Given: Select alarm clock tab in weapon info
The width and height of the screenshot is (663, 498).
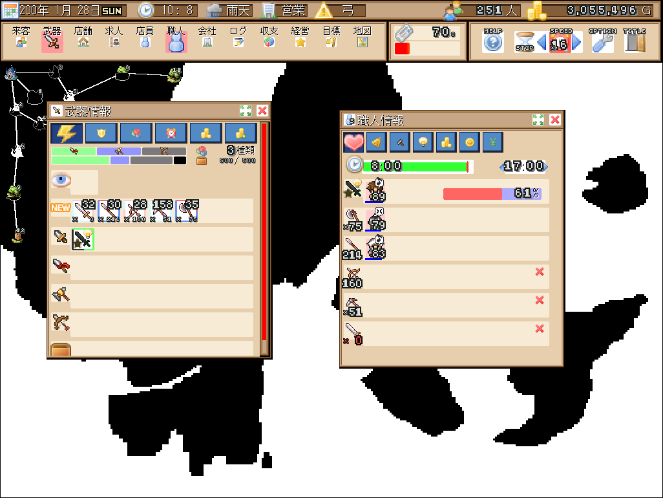Looking at the screenshot, I should [x=171, y=134].
